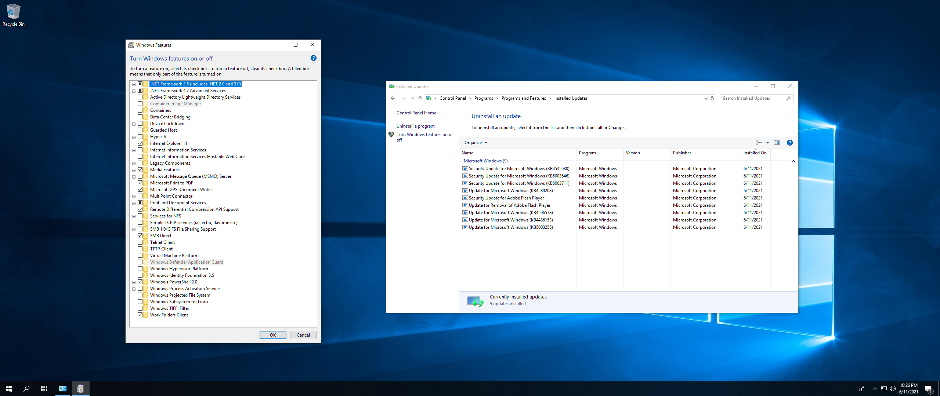Open the Windows Start menu
The image size is (940, 396).
tap(9, 389)
